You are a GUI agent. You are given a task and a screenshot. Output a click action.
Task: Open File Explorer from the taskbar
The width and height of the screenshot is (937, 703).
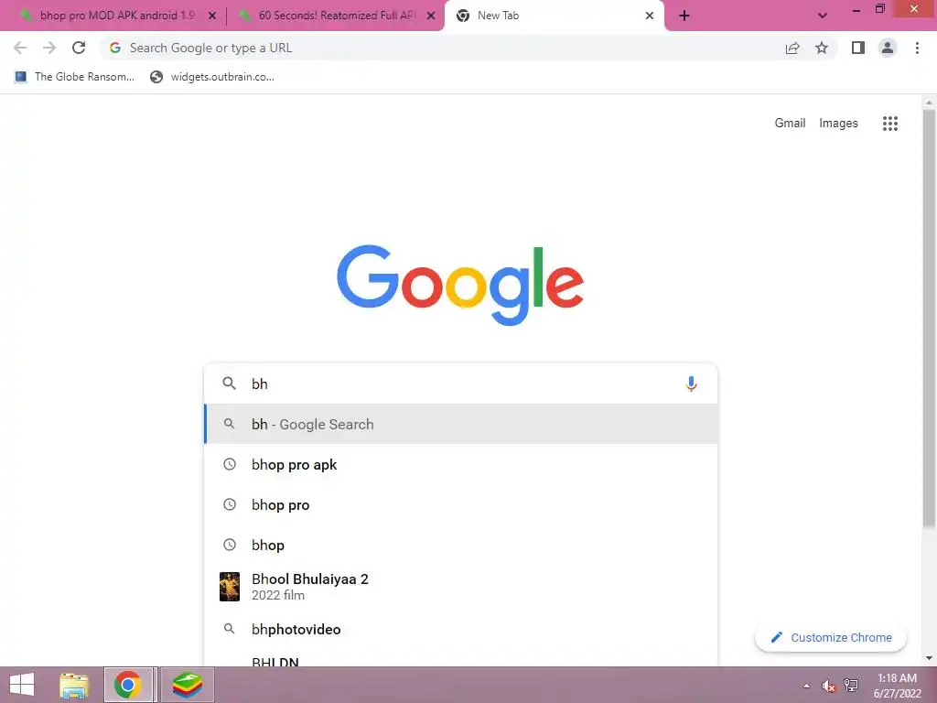click(74, 685)
